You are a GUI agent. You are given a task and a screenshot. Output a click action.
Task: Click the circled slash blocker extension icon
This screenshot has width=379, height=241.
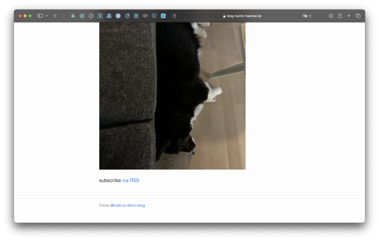point(91,16)
